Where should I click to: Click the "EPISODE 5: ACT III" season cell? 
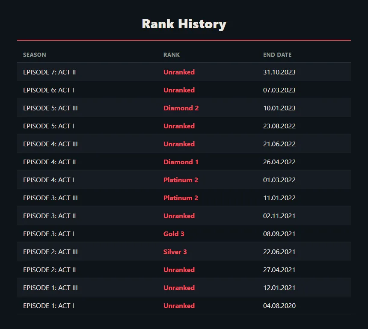point(50,108)
